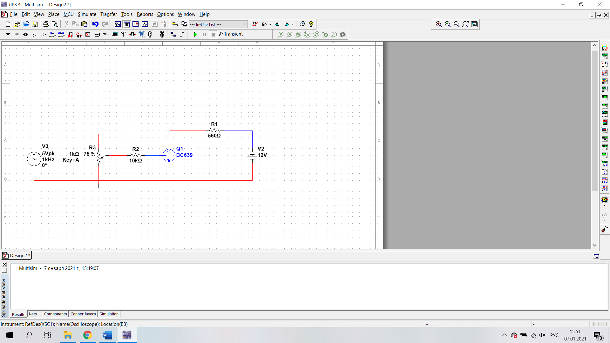The image size is (610, 343).
Task: Stop the simulation
Action: [213, 34]
